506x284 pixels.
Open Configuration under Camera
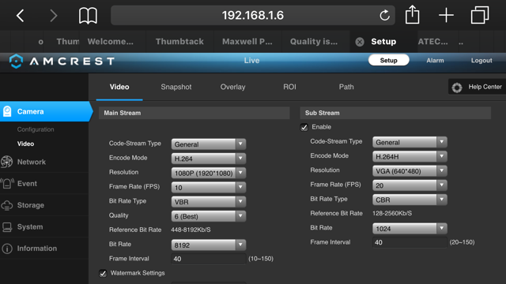tap(36, 129)
